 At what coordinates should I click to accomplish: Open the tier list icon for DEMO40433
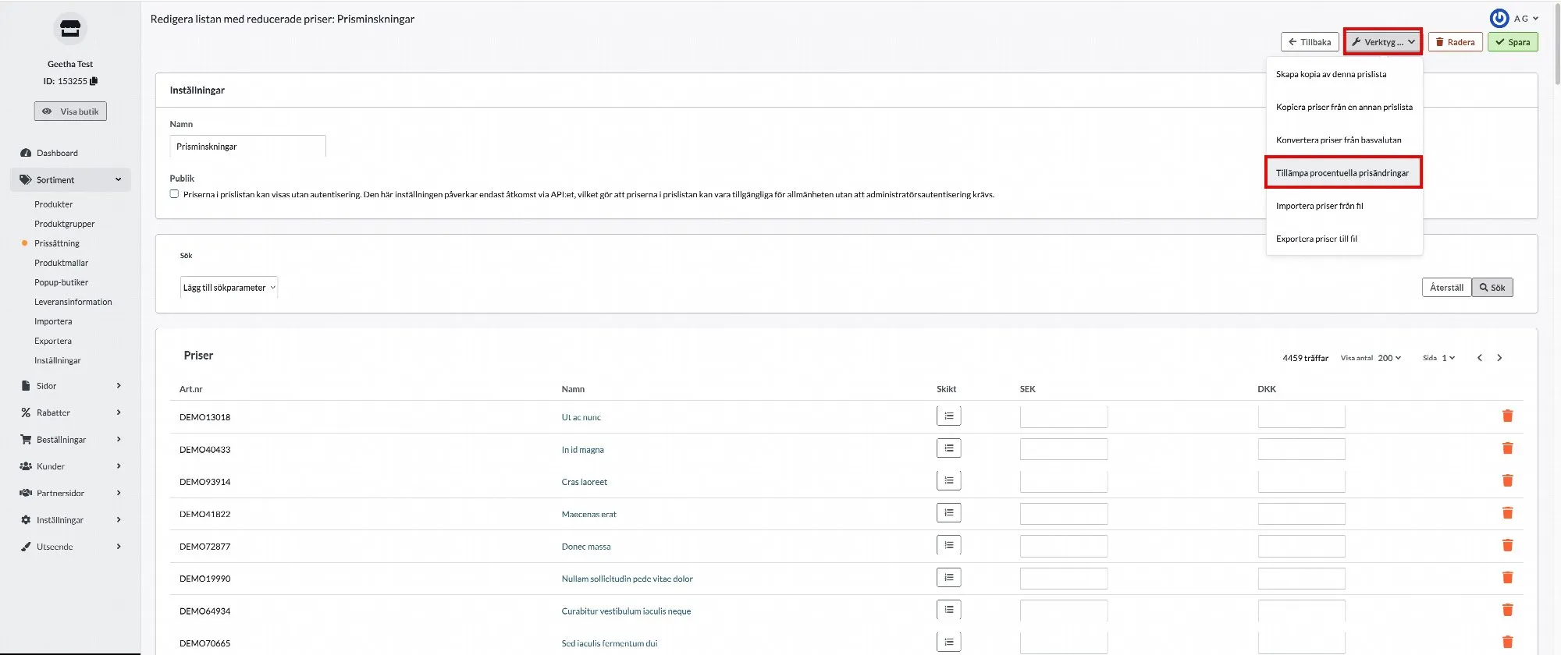tap(948, 448)
